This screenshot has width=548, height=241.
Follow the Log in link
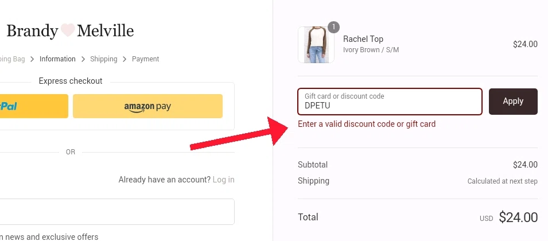[x=223, y=180]
